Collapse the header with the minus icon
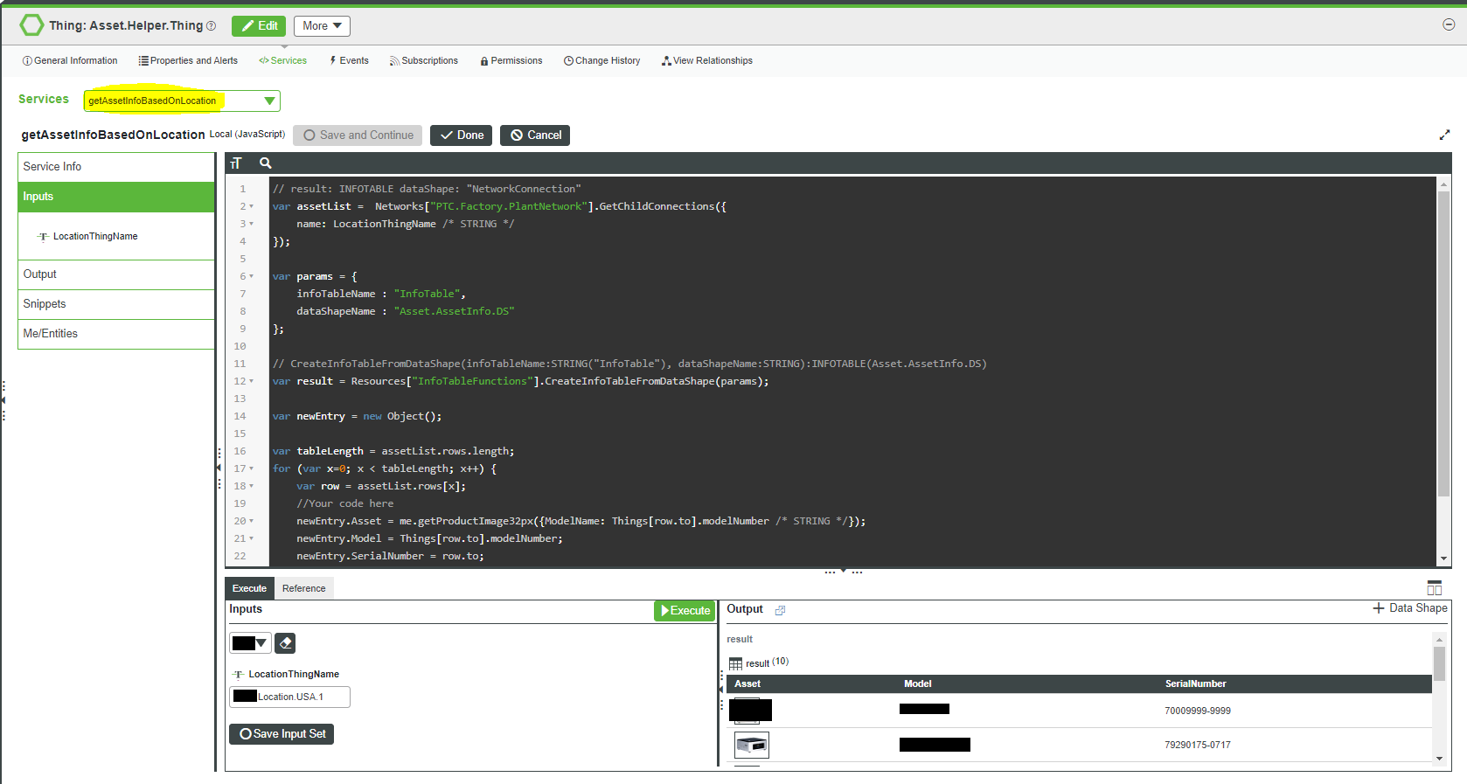This screenshot has height=784, width=1467. tap(1449, 24)
